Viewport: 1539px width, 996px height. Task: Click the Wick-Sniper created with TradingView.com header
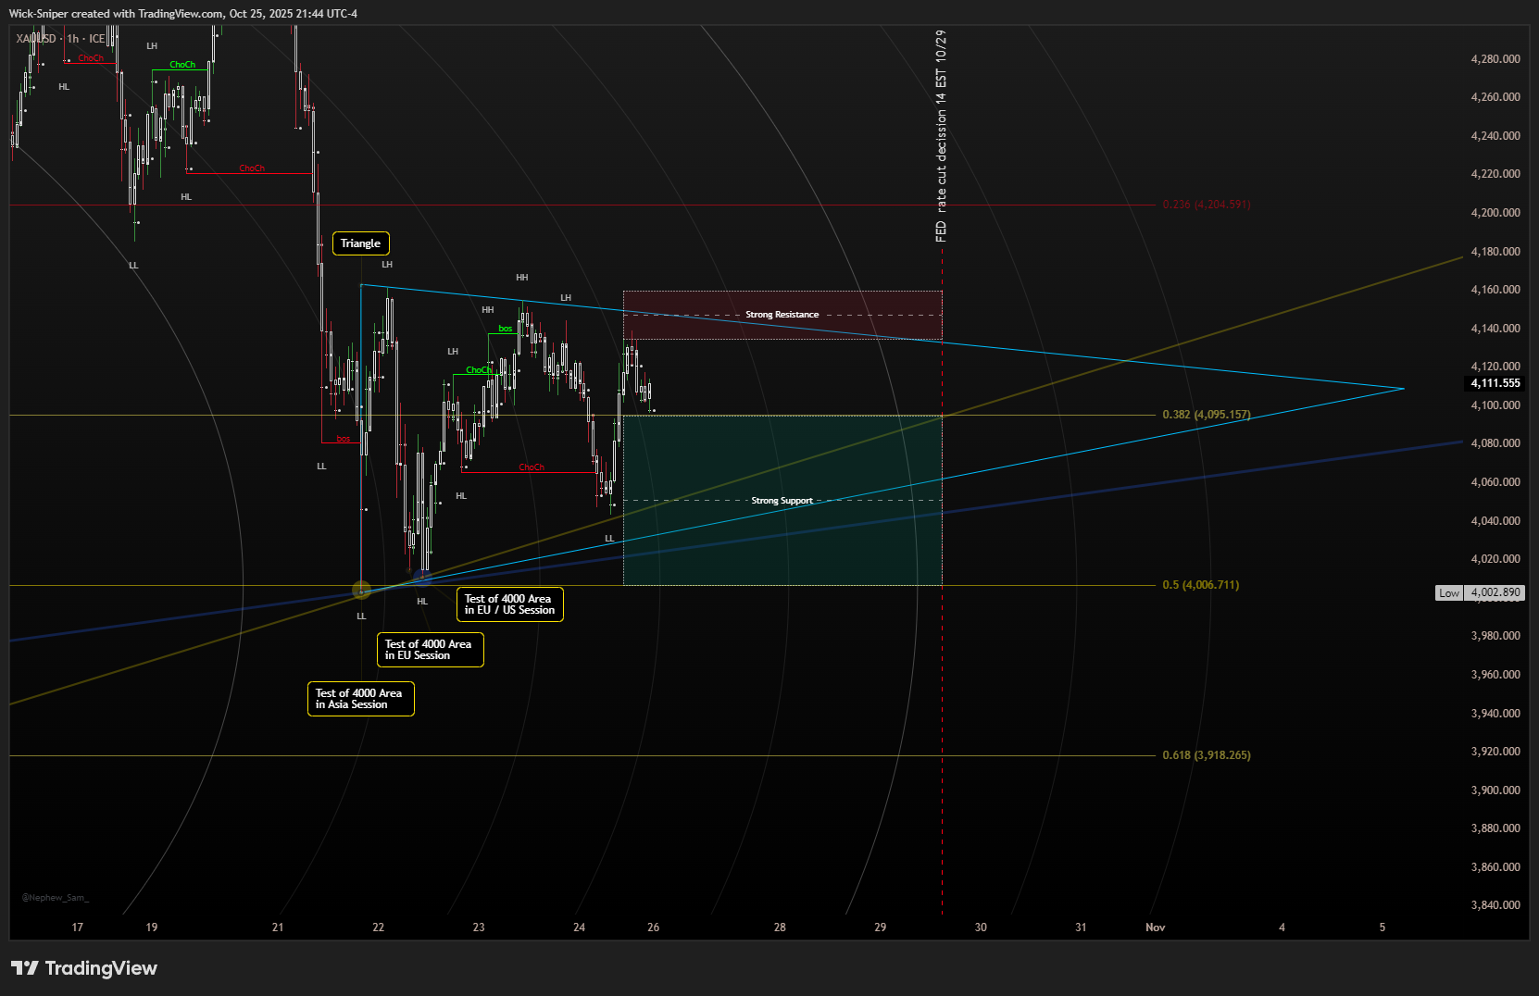click(x=183, y=13)
